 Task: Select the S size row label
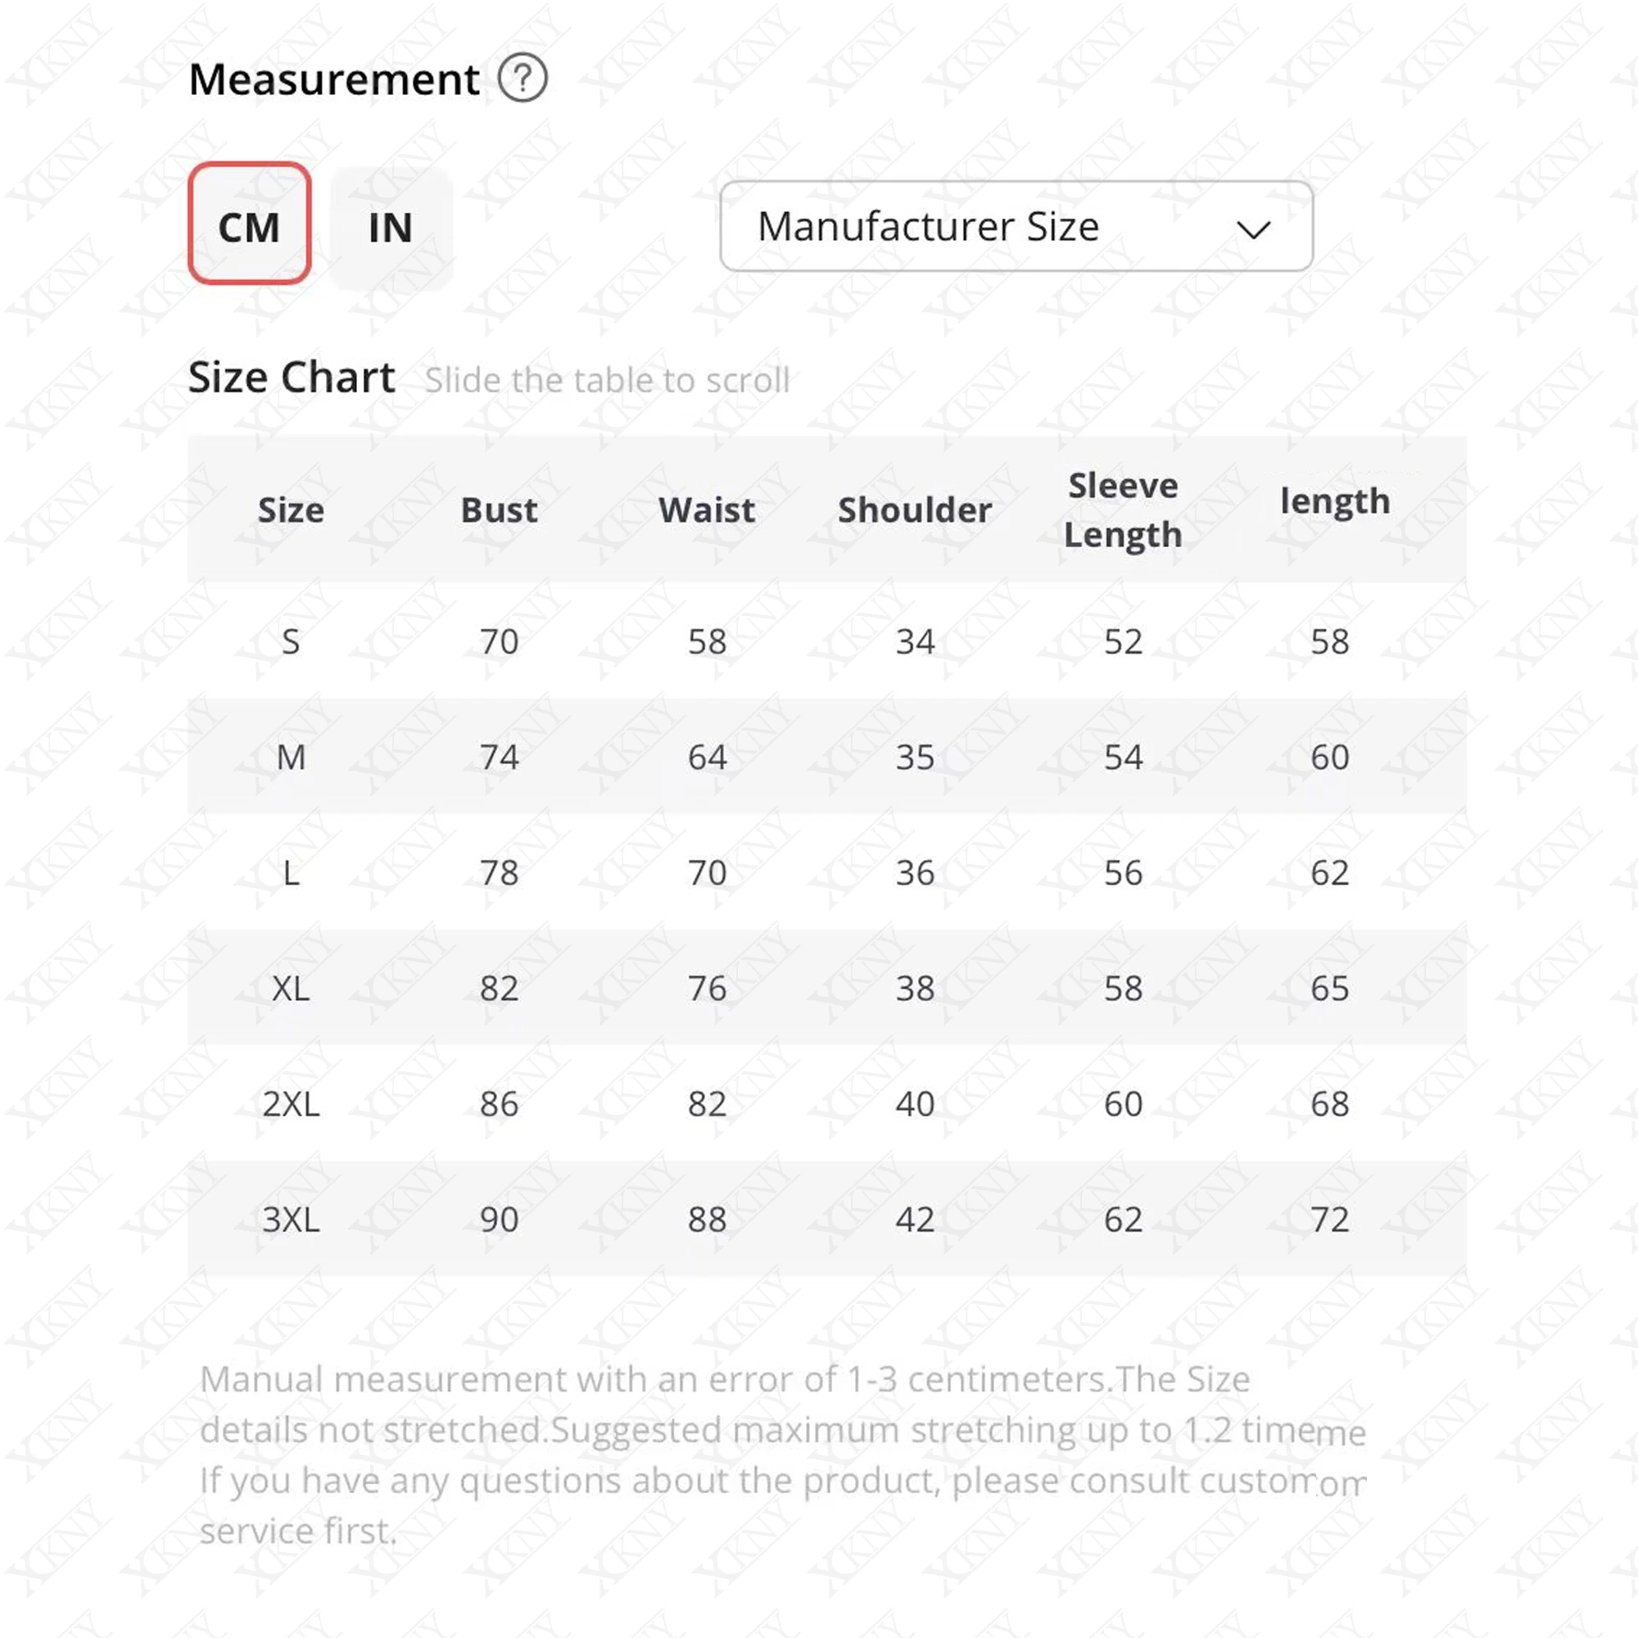(x=291, y=642)
